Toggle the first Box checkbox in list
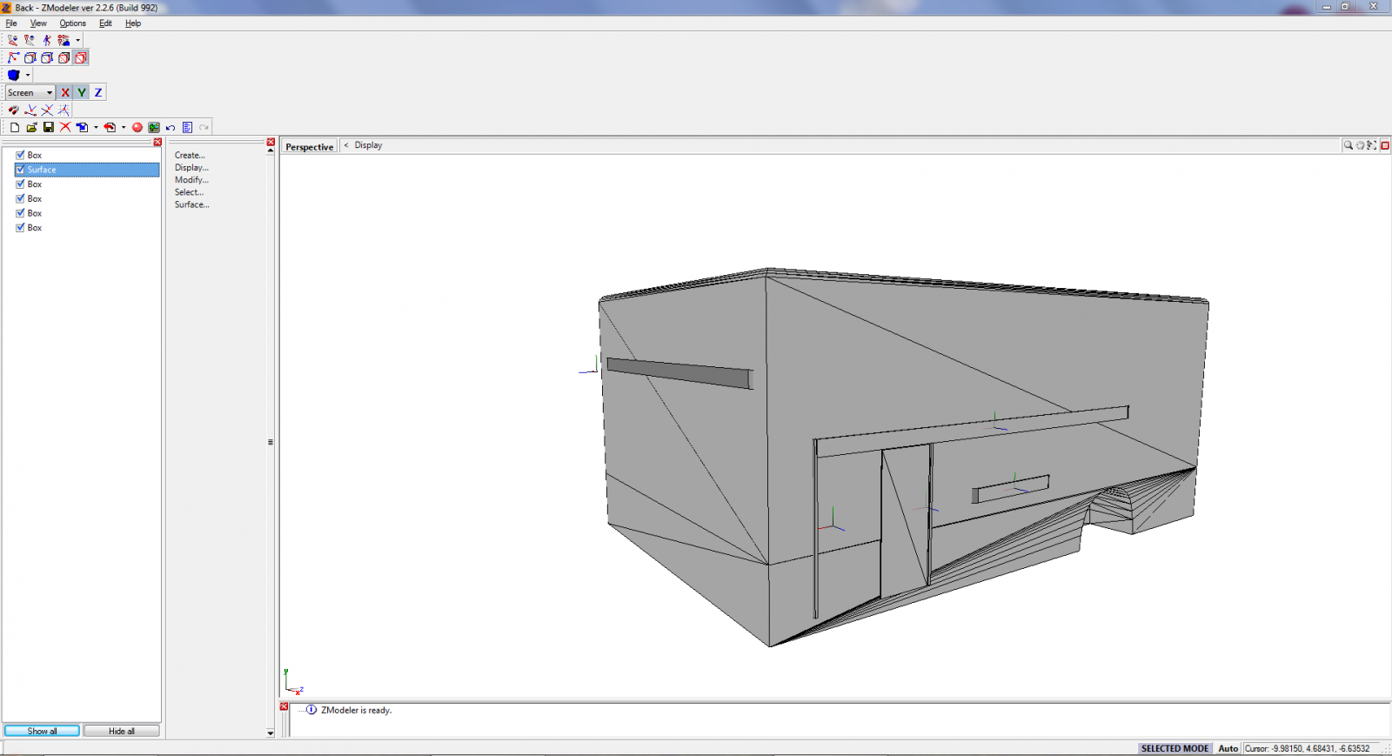Viewport: 1392px width, 756px height. click(x=20, y=155)
